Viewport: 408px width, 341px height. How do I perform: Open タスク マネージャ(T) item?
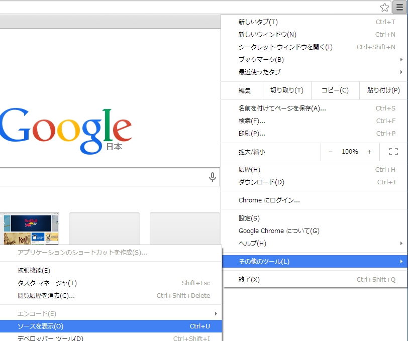click(111, 283)
